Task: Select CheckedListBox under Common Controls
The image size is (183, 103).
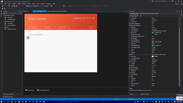Action: click(11, 25)
